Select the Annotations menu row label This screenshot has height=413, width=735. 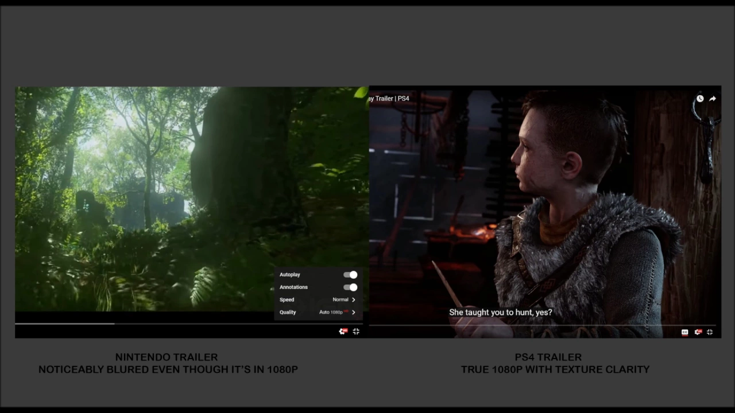(293, 287)
